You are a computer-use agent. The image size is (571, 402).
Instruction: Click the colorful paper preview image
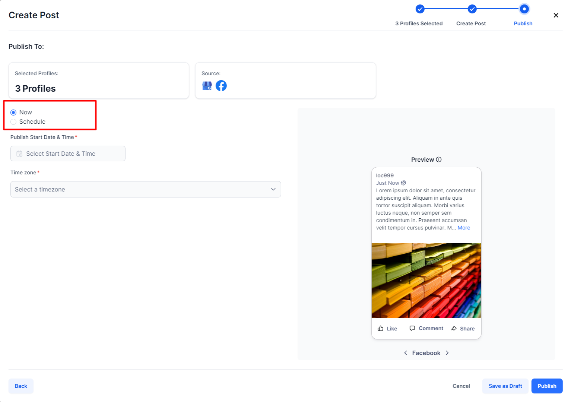click(x=426, y=281)
